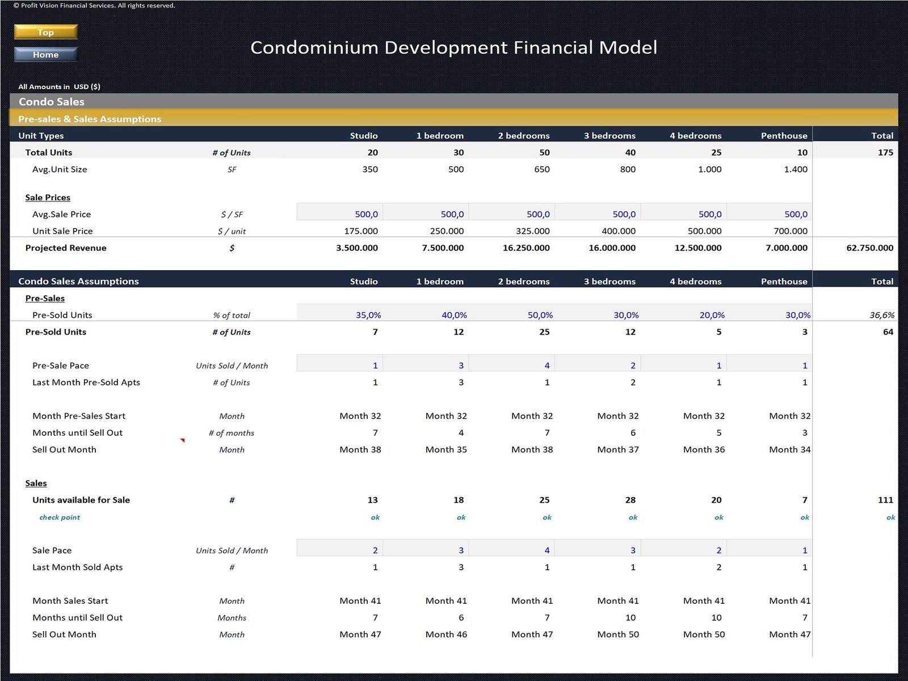
Task: Select the Studio Avg.Sale Price input cell
Action: pyautogui.click(x=339, y=214)
